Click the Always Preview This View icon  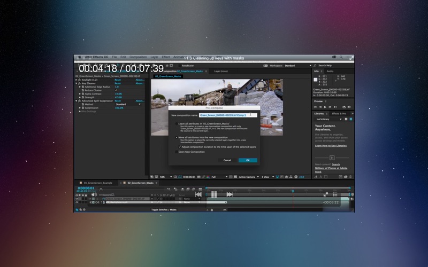(x=152, y=177)
